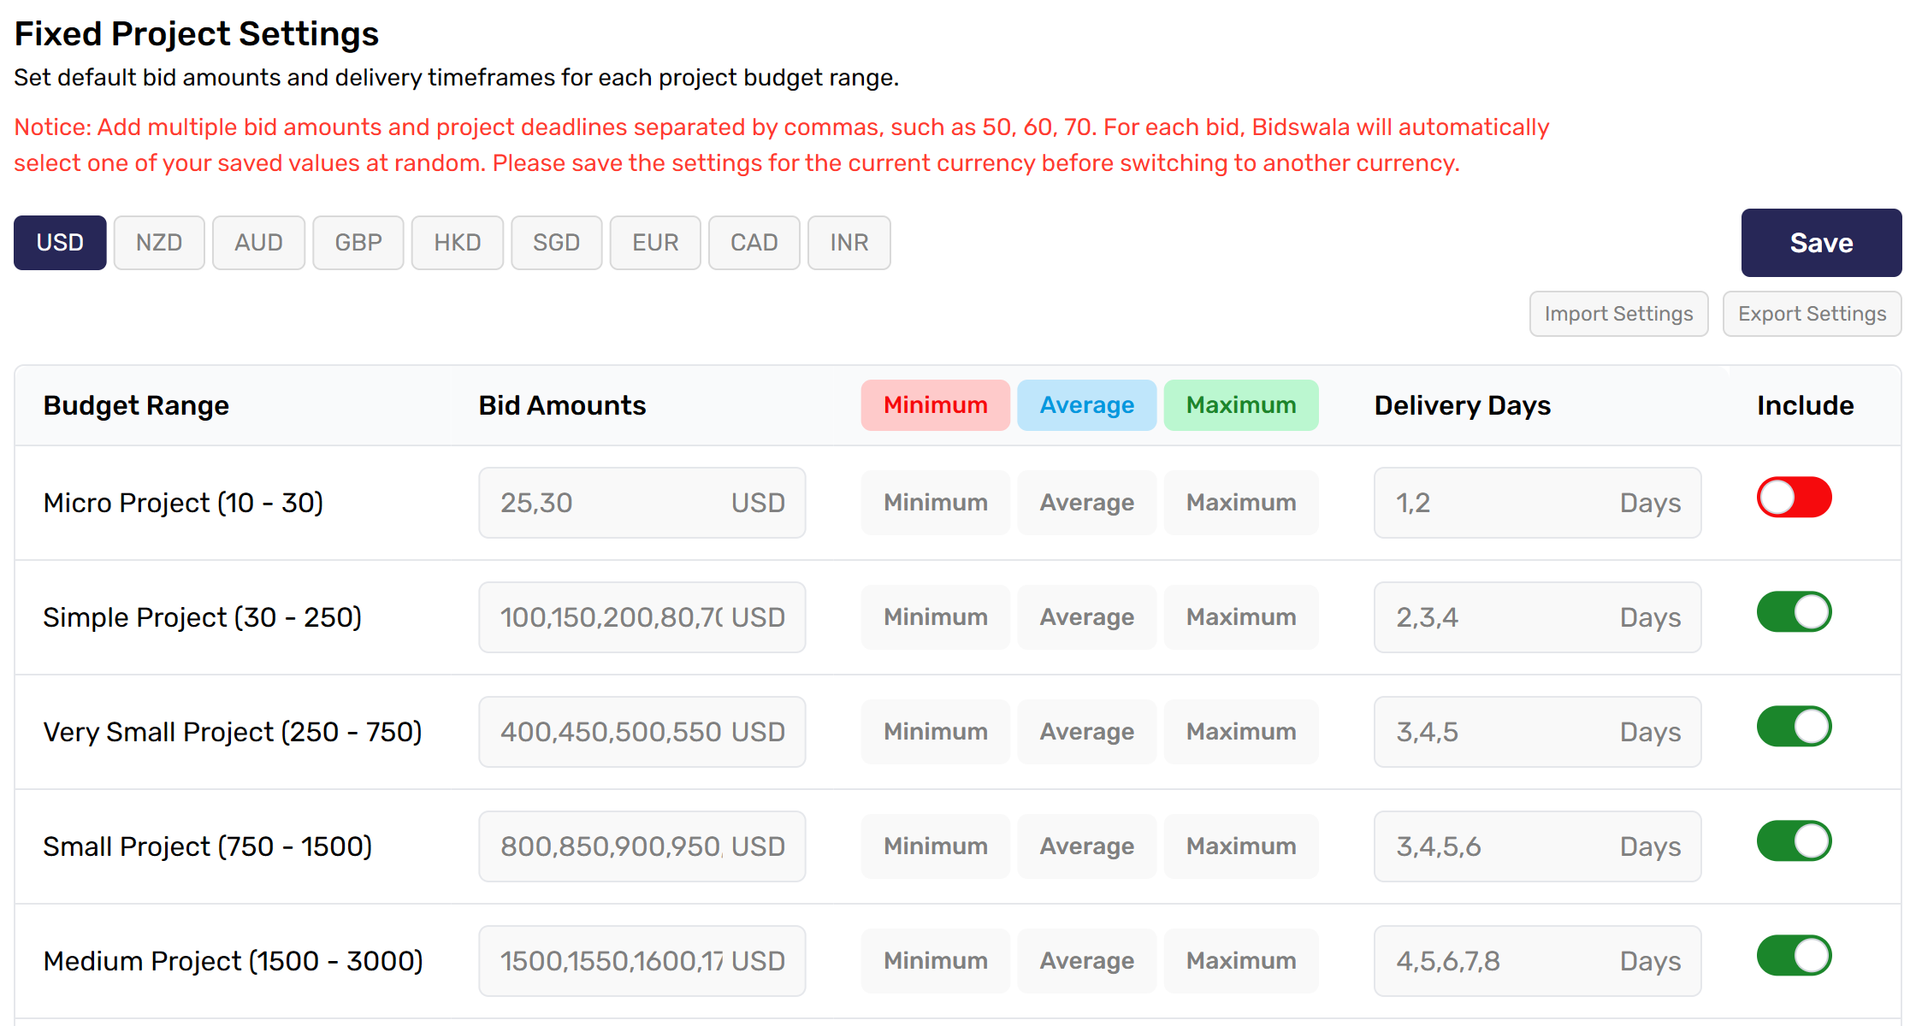Apply blue Average preset in header

[1087, 405]
